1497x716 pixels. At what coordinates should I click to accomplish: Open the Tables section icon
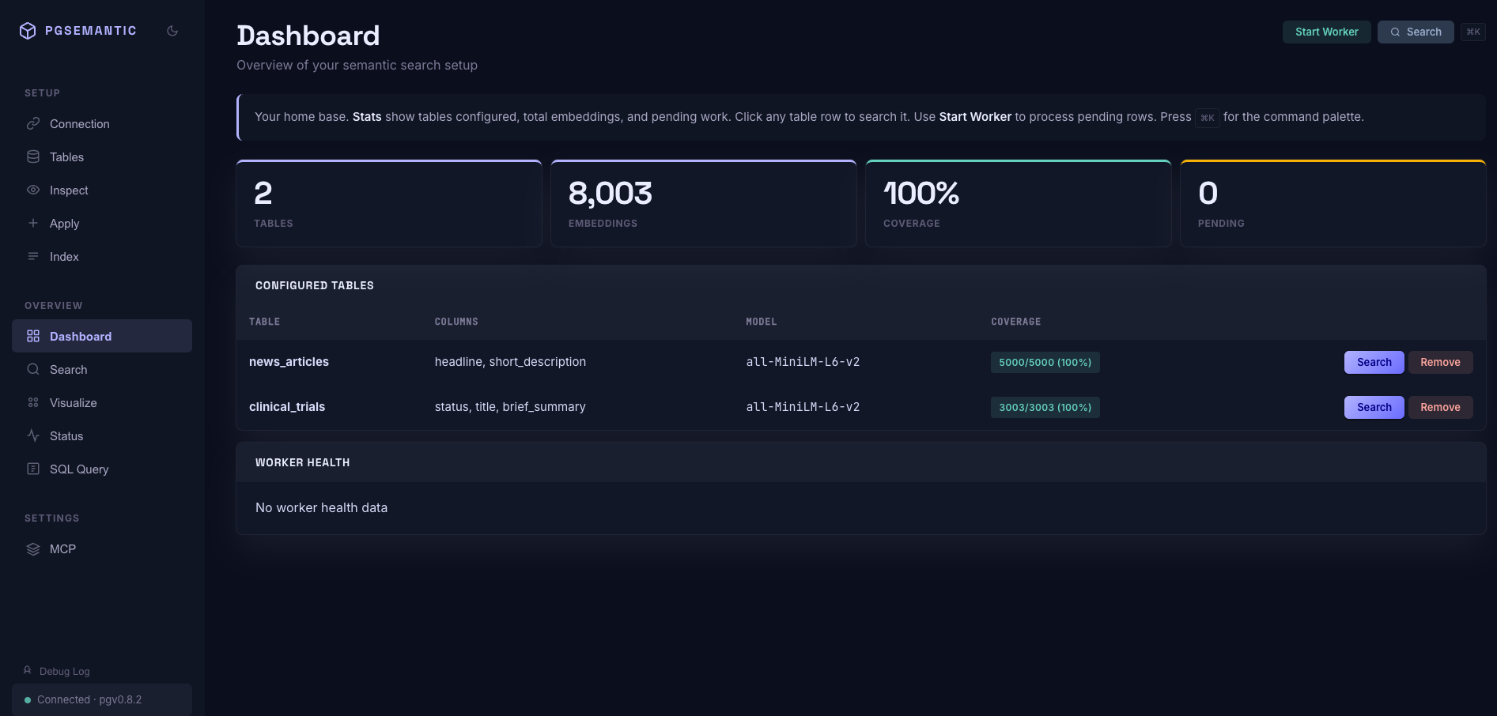pos(33,156)
